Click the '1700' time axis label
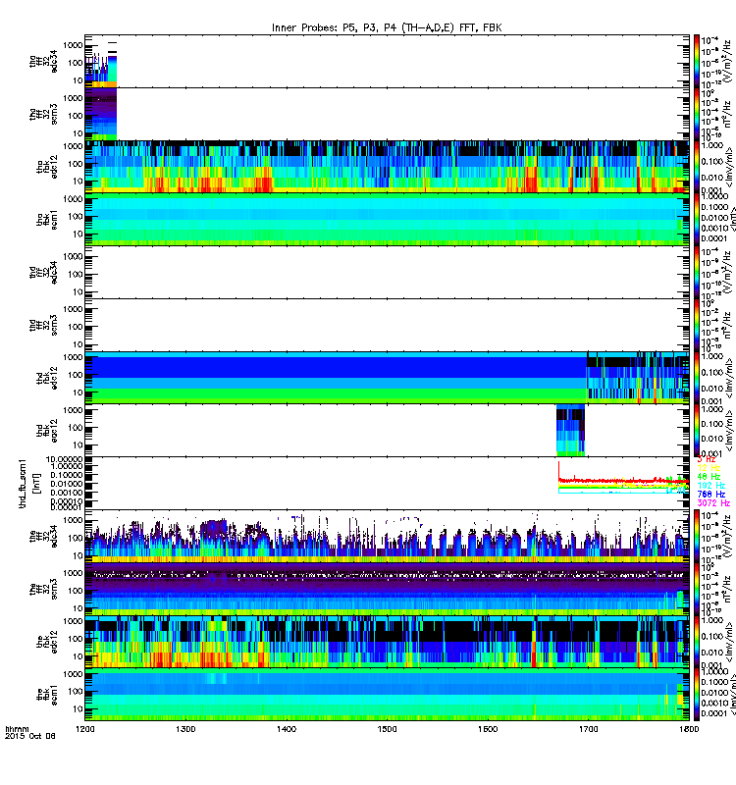This screenshot has width=736, height=785. (x=588, y=729)
